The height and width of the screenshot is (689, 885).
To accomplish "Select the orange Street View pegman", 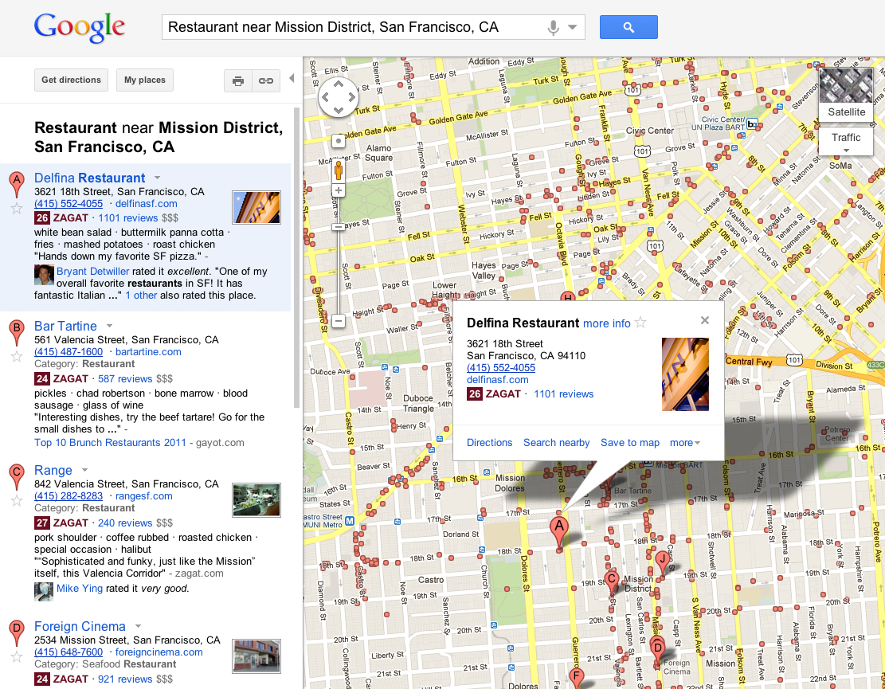I will click(x=339, y=170).
